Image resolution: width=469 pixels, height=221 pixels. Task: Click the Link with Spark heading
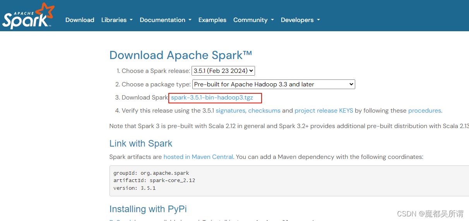tap(141, 143)
